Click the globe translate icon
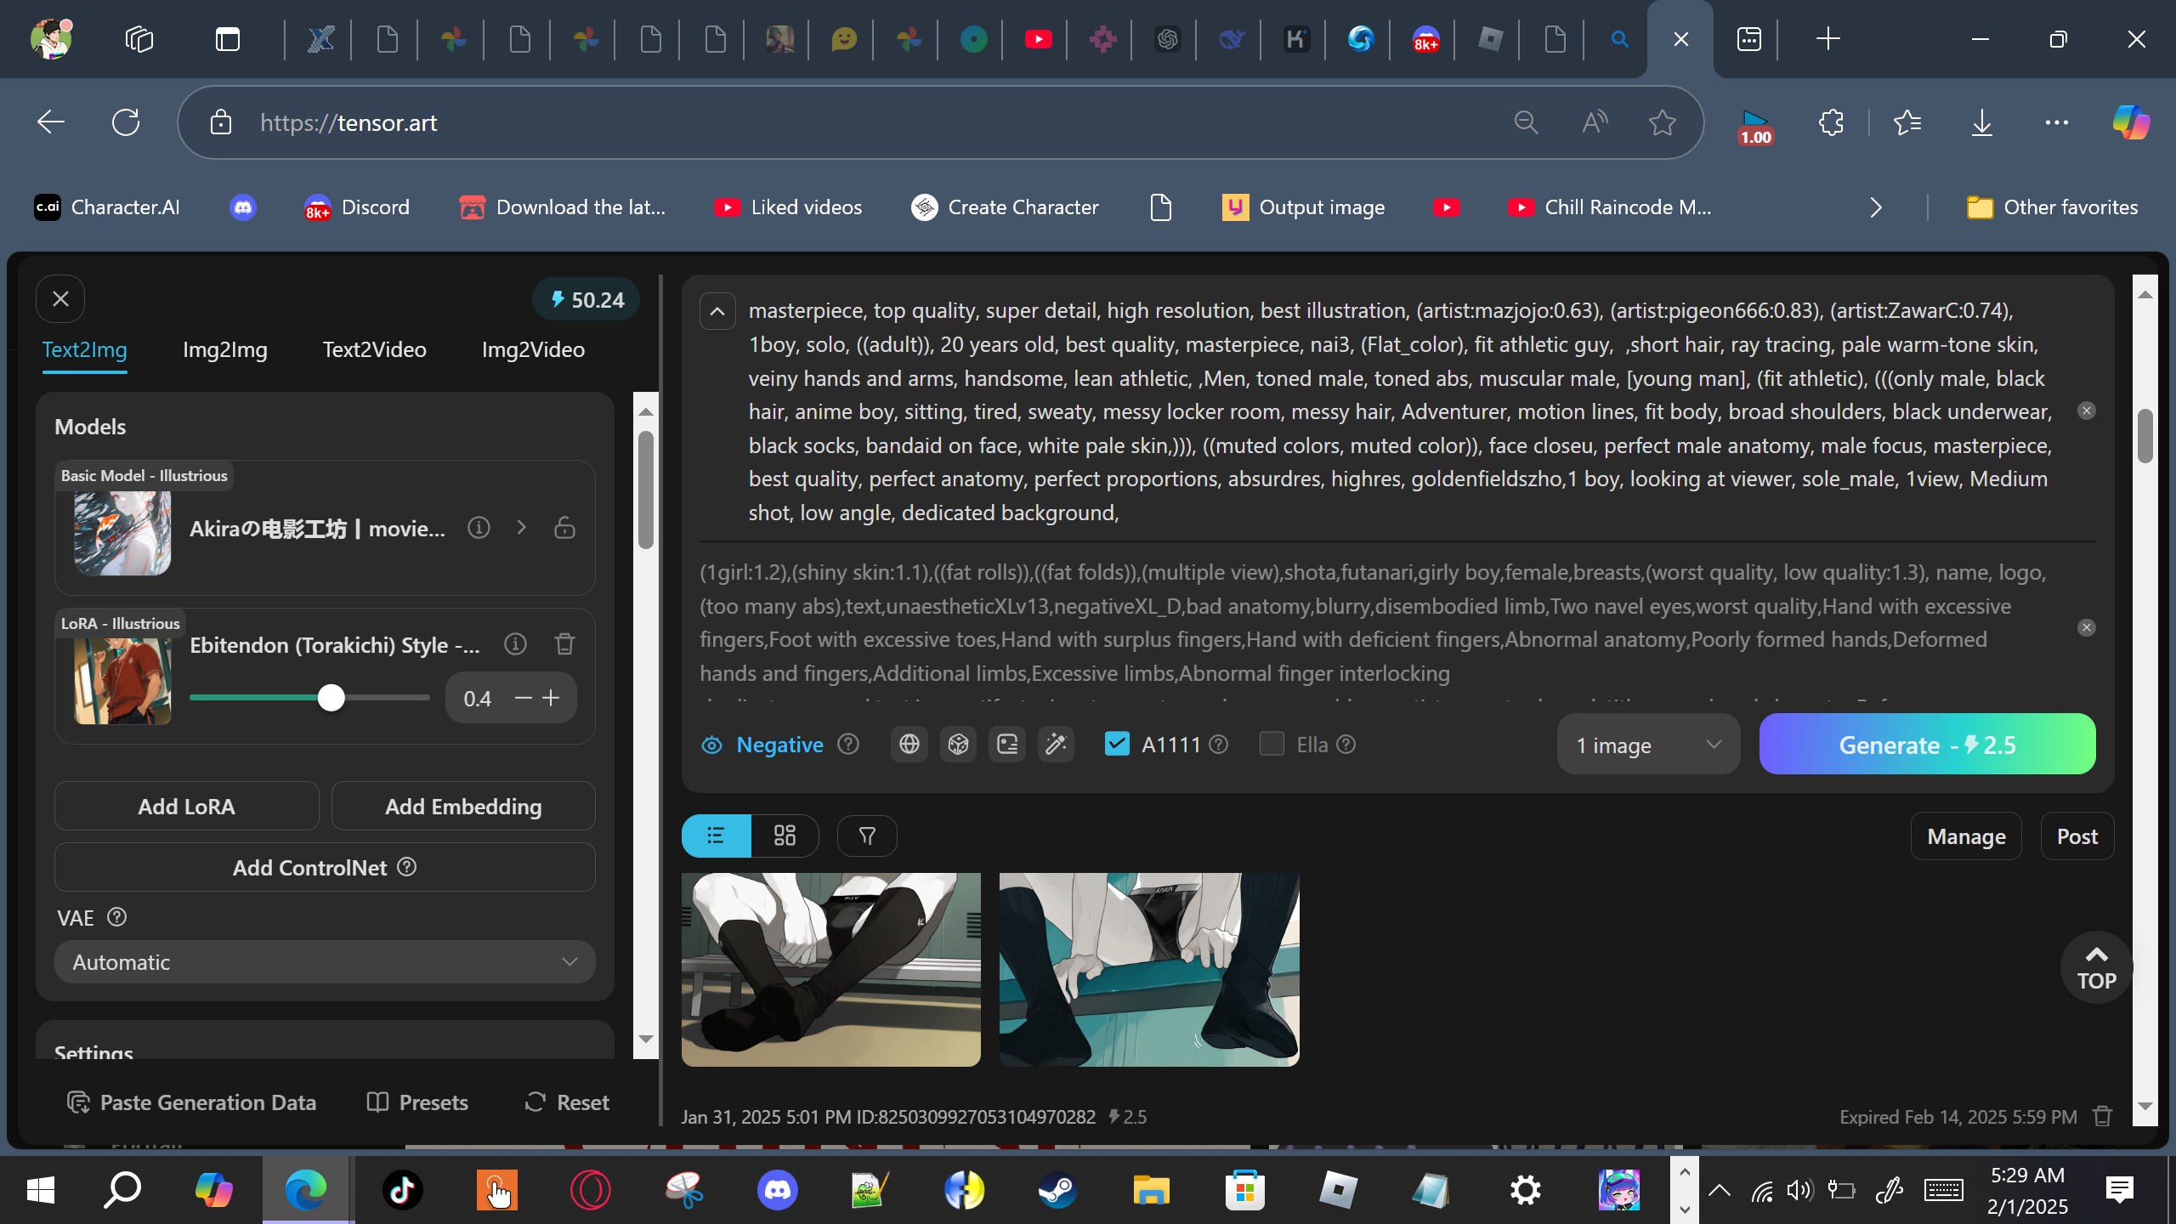 pos(909,745)
